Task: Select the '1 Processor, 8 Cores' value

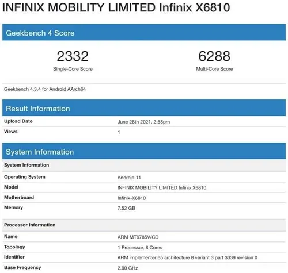Action: 140,248
